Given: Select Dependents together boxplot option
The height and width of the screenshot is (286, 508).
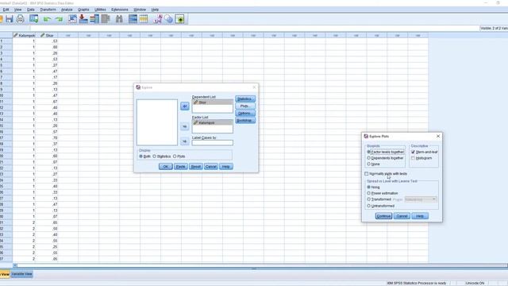Looking at the screenshot, I should (x=385, y=158).
